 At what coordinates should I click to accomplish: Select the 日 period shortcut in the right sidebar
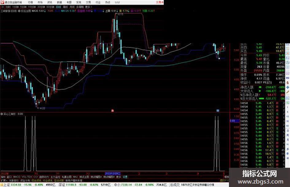[x=288, y=131]
